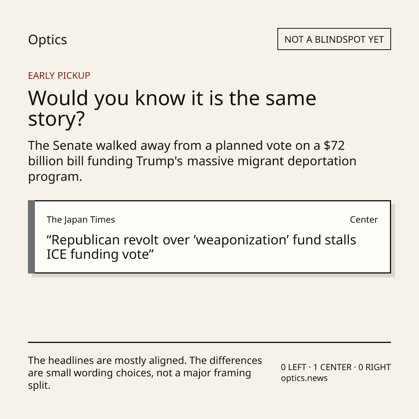The image size is (419, 419).
Task: Click the Optics logo text
Action: (x=48, y=40)
